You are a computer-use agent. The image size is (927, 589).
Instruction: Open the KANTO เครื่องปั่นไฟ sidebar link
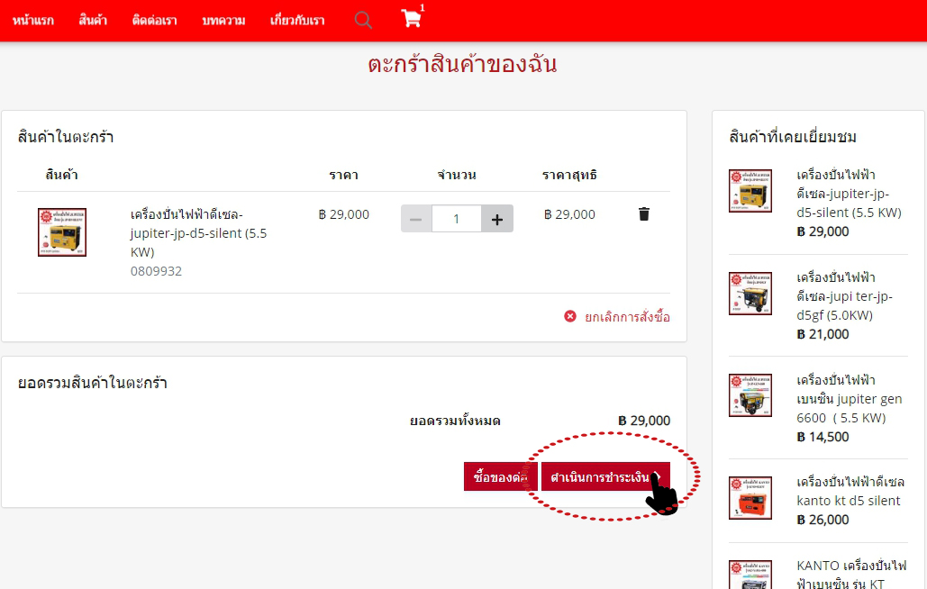[851, 575]
